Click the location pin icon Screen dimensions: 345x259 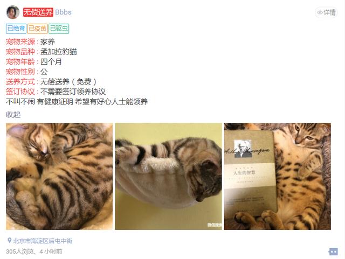point(10,240)
